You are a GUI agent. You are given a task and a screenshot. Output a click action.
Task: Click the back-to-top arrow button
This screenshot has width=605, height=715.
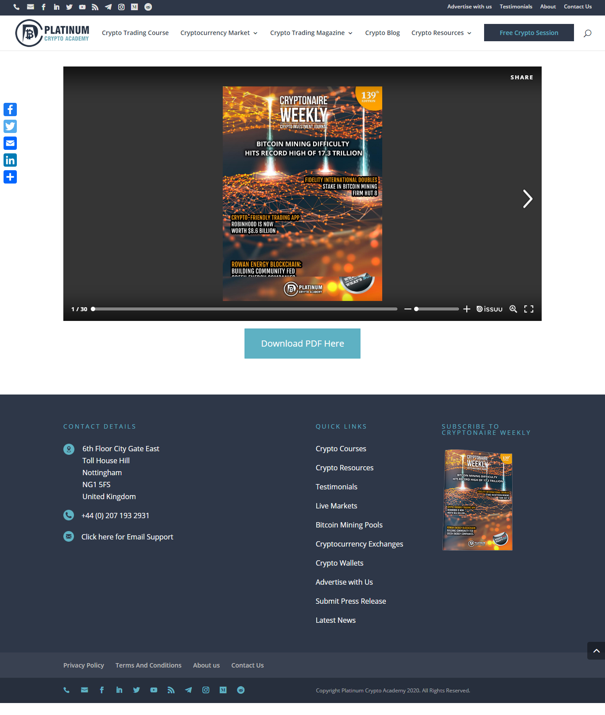click(596, 651)
